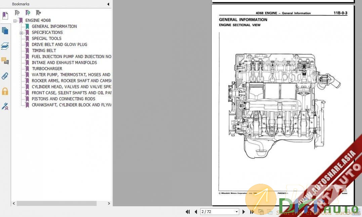Collapse the Bookmarks panel arrow
The height and width of the screenshot is (217, 362).
pos(108,4)
